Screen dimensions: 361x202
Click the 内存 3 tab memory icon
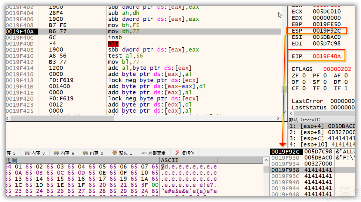[27, 153]
